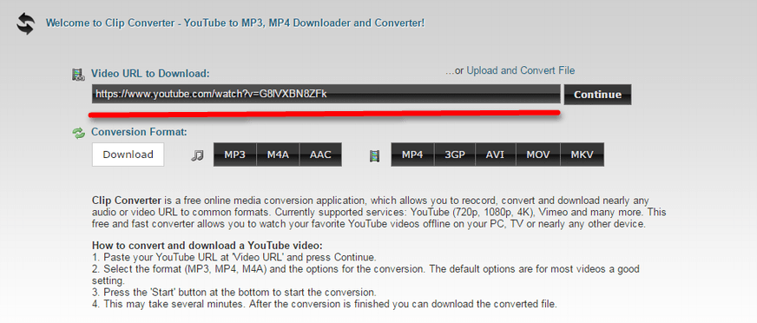Click step '1. Paste your YouTube URL' line

(234, 256)
